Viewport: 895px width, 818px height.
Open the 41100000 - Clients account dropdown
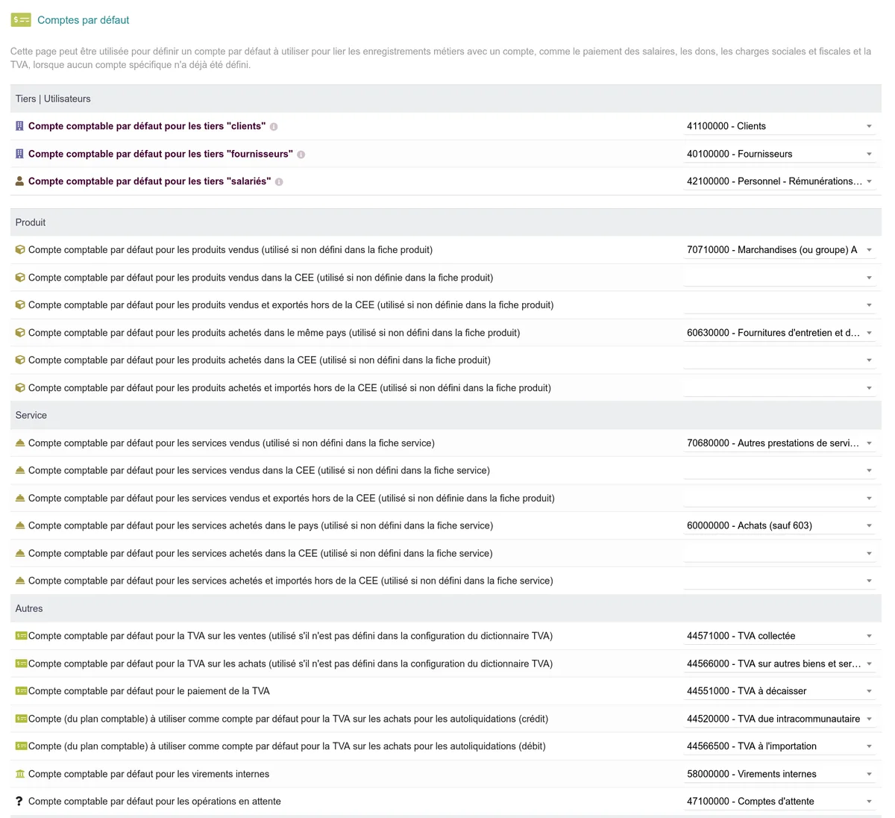[x=779, y=126]
